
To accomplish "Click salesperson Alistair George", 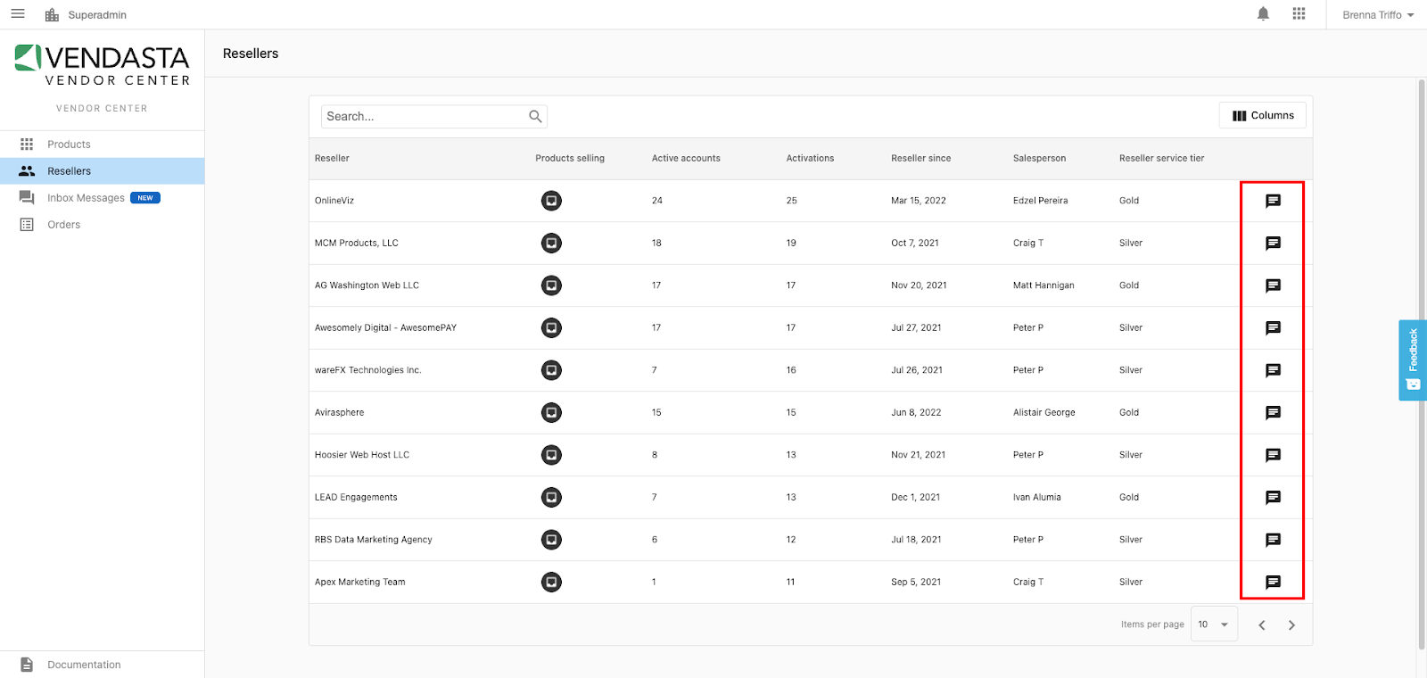I will [x=1043, y=412].
